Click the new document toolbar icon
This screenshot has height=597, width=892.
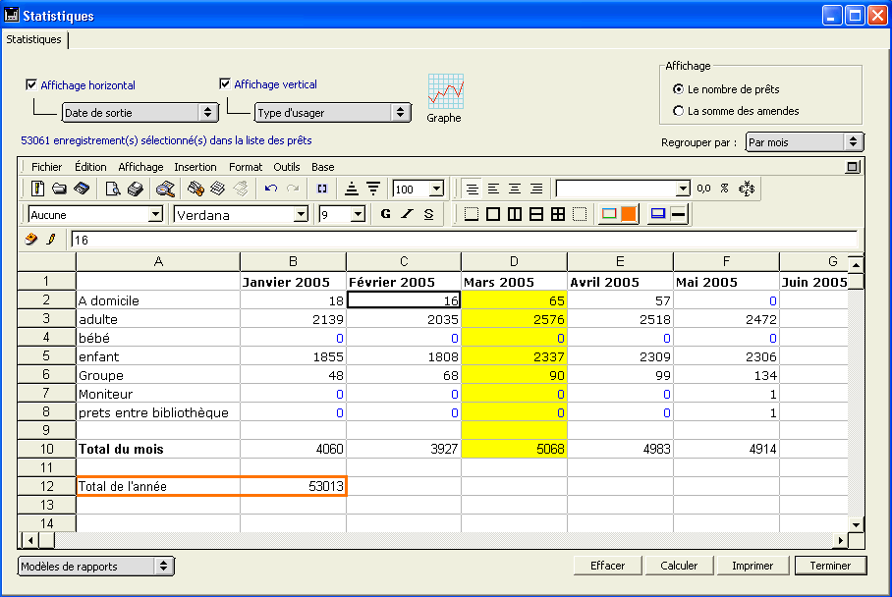click(x=38, y=189)
